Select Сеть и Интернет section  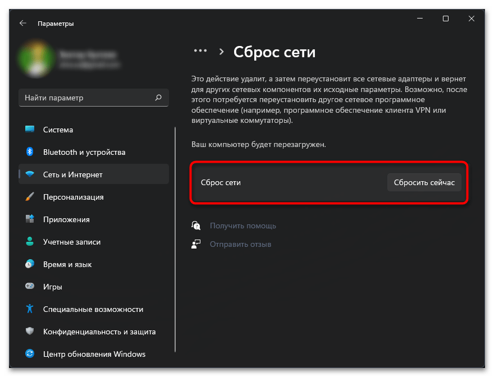[94, 174]
